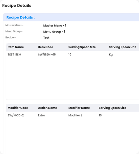Click the 'Menu Group -' label

pyautogui.click(x=14, y=32)
